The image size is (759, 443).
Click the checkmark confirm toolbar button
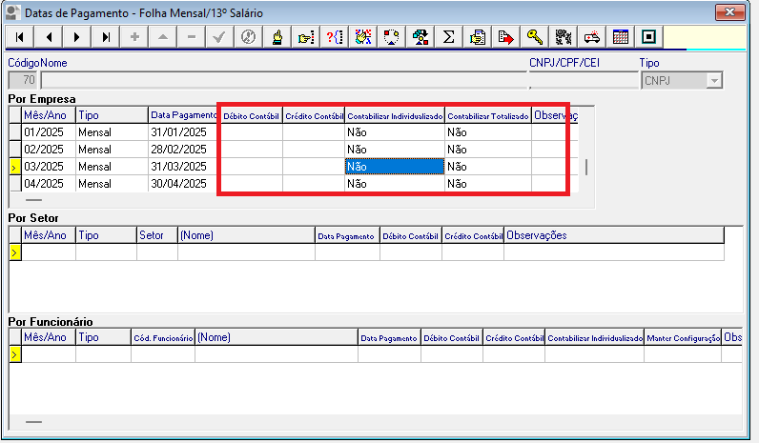click(219, 37)
